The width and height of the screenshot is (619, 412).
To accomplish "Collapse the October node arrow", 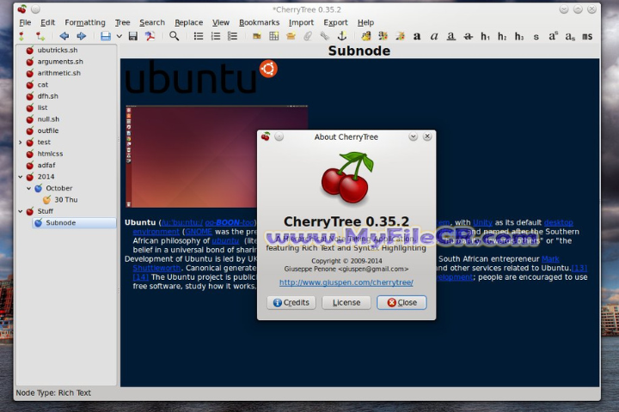I will click(x=29, y=189).
